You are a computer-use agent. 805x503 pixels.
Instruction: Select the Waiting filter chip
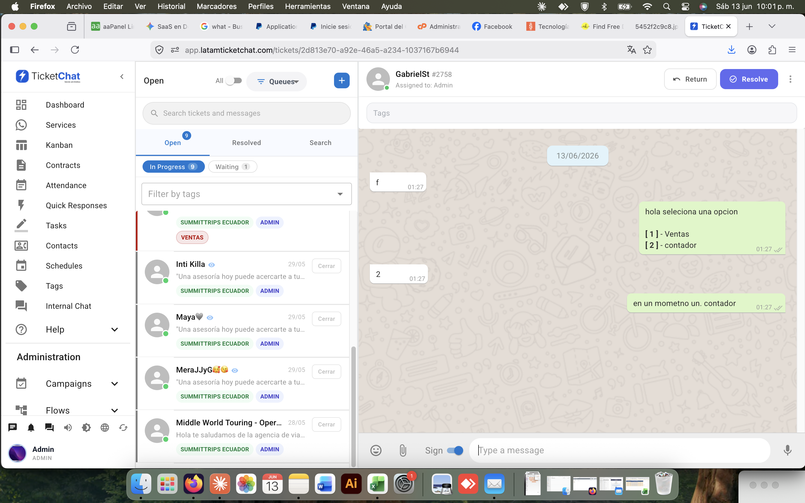233,167
